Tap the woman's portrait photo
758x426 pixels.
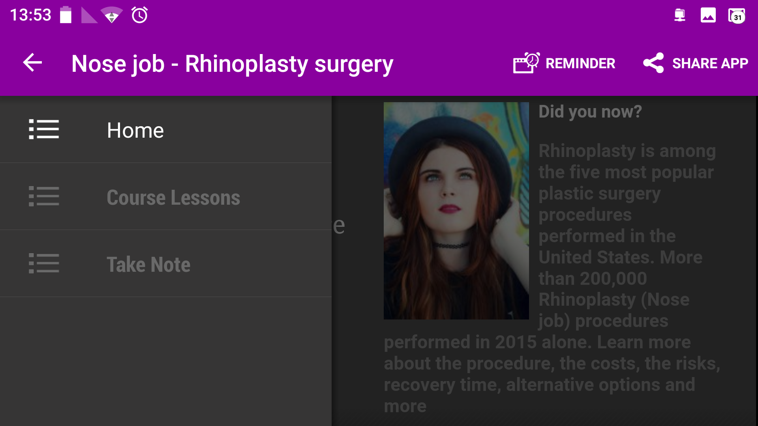tap(456, 210)
